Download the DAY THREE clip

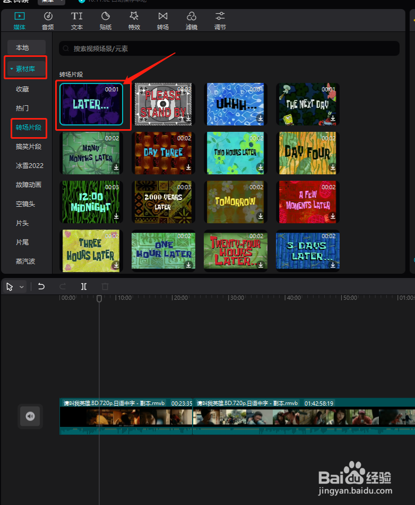point(188,167)
